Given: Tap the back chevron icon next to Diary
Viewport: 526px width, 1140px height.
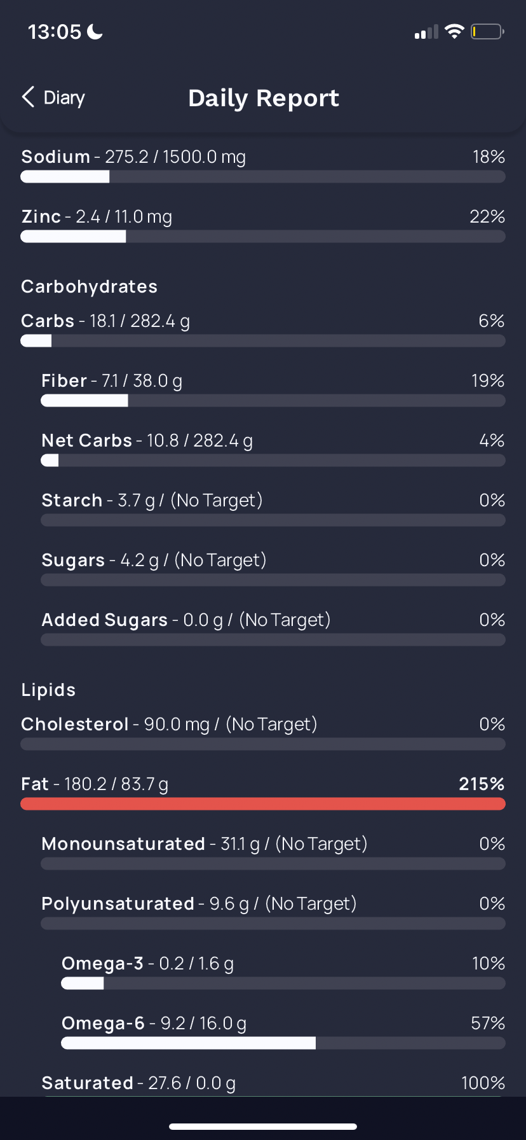Looking at the screenshot, I should 28,97.
